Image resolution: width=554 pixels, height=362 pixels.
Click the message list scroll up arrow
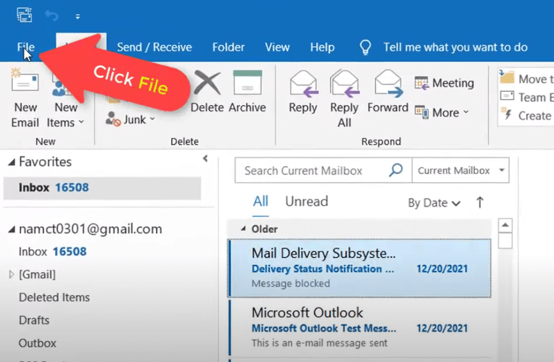click(505, 225)
